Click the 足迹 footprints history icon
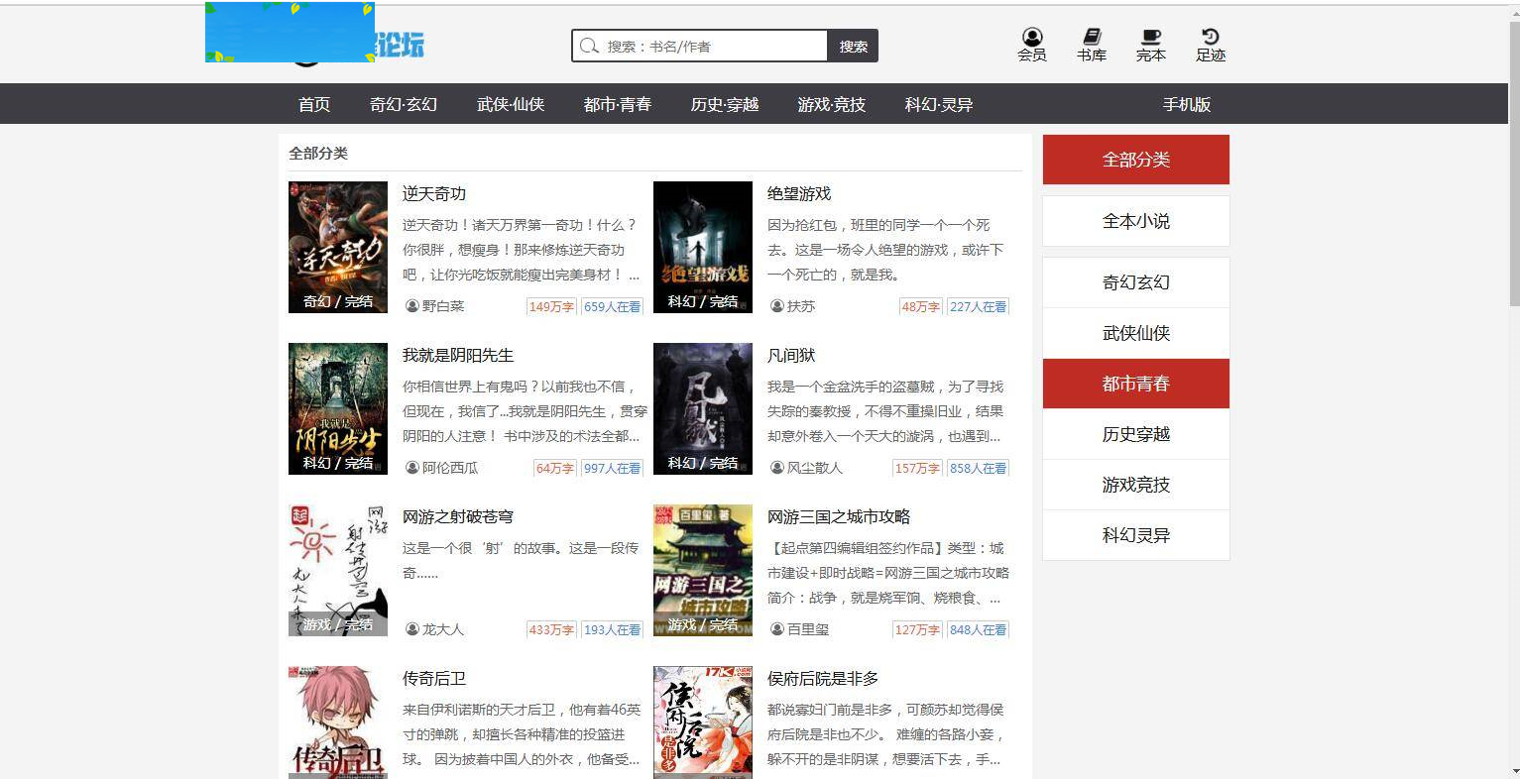The width and height of the screenshot is (1520, 779). pyautogui.click(x=1210, y=44)
